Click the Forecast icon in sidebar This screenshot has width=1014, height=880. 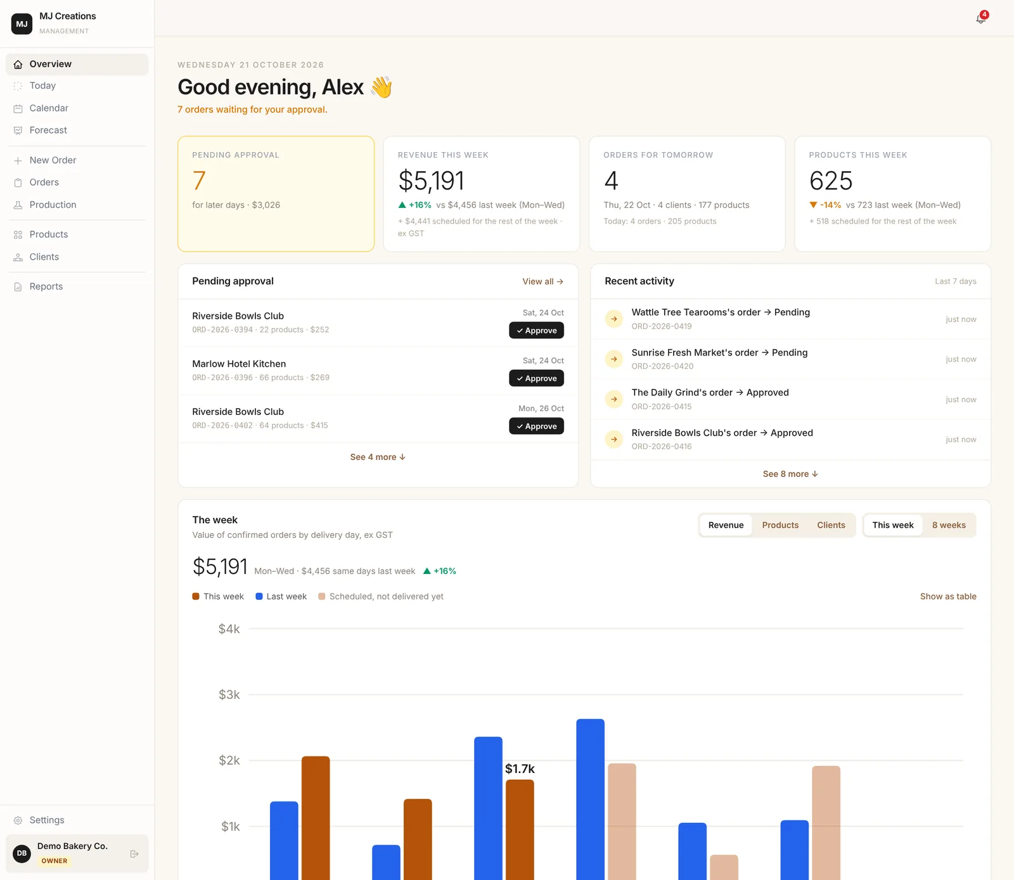[18, 131]
